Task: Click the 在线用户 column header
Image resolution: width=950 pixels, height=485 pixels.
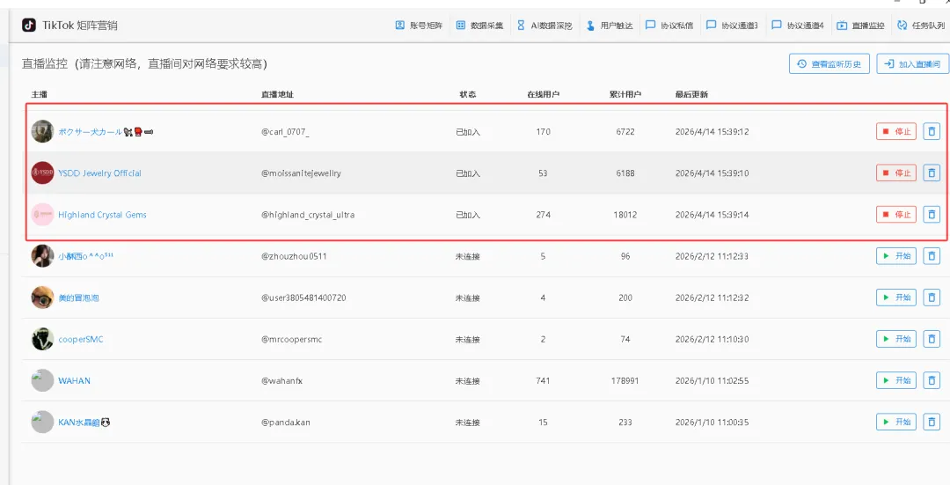Action: click(x=543, y=94)
